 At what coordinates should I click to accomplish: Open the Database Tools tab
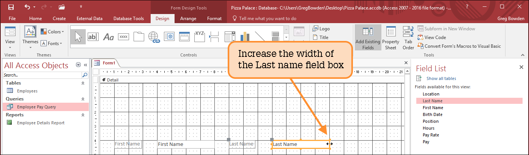coord(129,18)
